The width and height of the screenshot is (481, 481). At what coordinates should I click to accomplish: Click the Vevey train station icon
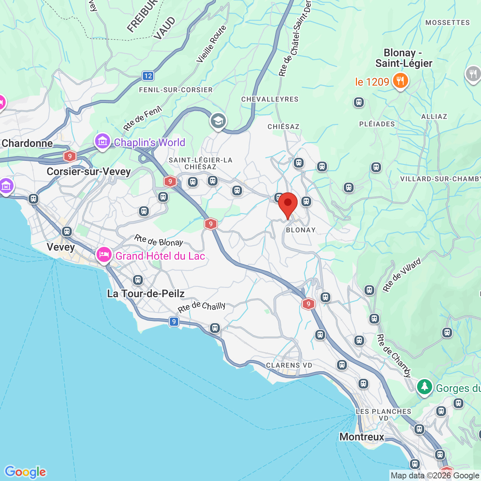(67, 231)
